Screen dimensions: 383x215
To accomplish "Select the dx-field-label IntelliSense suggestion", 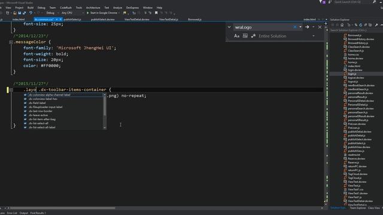I will coord(37,103).
